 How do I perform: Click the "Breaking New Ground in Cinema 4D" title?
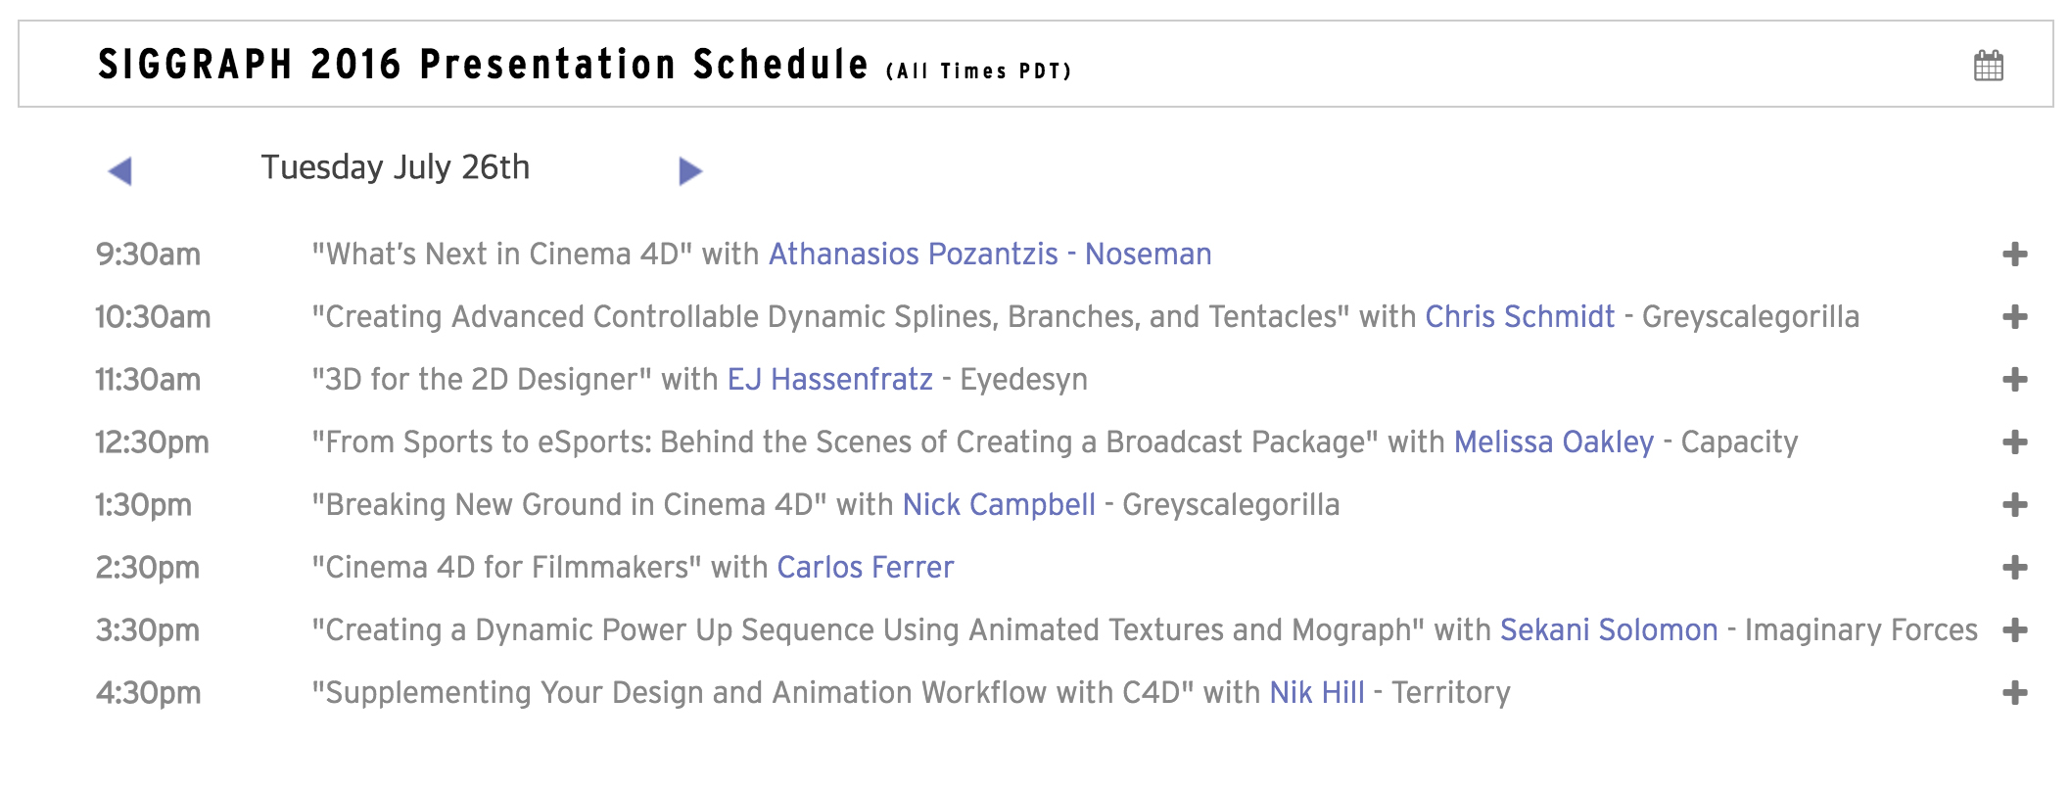pyautogui.click(x=569, y=505)
